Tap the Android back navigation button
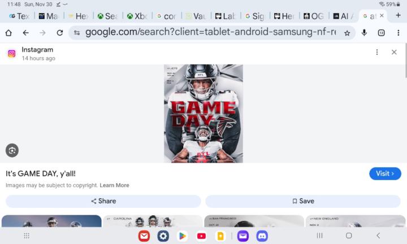 coord(378,236)
